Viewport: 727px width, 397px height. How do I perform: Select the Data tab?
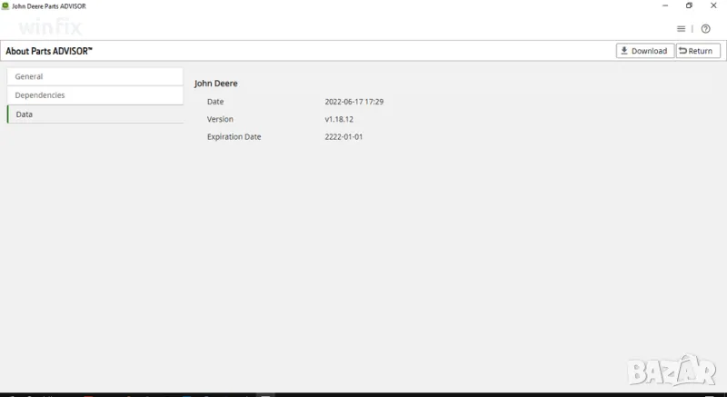(x=95, y=114)
